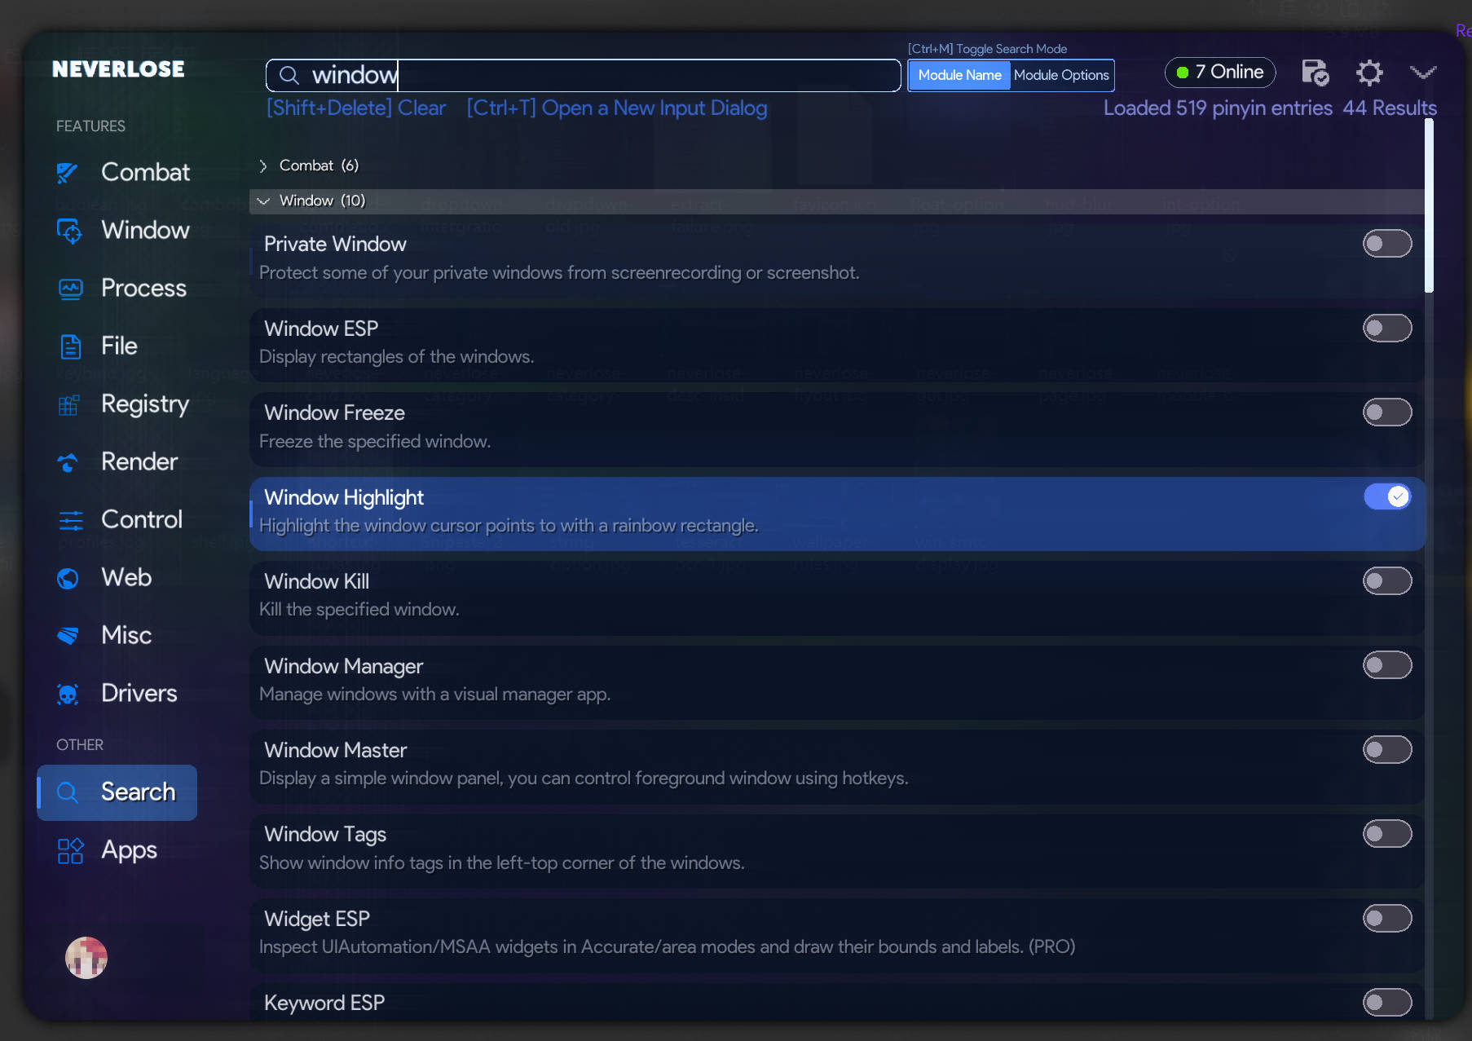Viewport: 1472px width, 1041px height.
Task: Open the Render category
Action: pyautogui.click(x=117, y=462)
